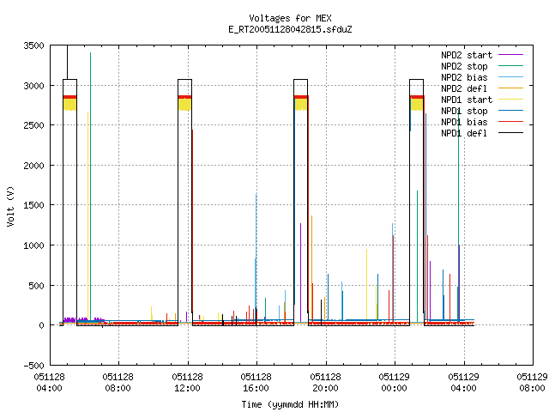
Task: Click the 051128 20:00 x-axis label
Action: tap(325, 383)
